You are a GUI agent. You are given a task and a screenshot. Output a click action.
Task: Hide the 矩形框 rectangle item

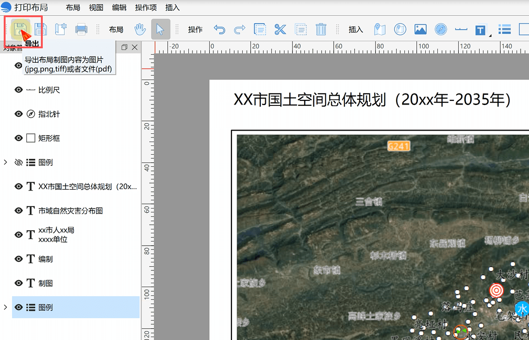click(19, 138)
